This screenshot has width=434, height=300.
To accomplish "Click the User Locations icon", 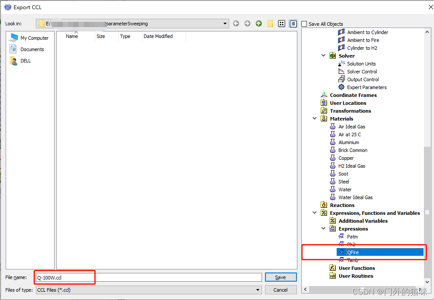I will coord(324,103).
